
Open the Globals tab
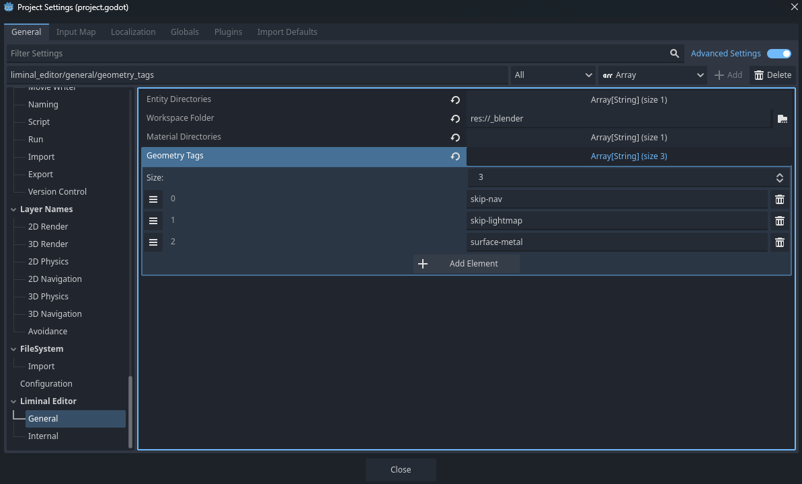coord(185,32)
